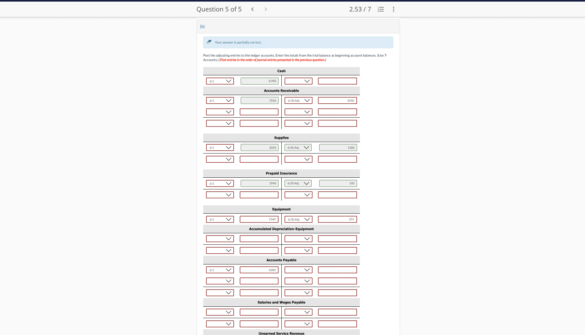Click the (b) part label
The image size is (585, 335).
pyautogui.click(x=202, y=26)
